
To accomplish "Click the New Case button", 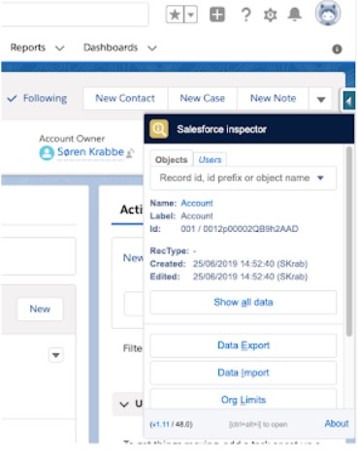I will tap(203, 98).
